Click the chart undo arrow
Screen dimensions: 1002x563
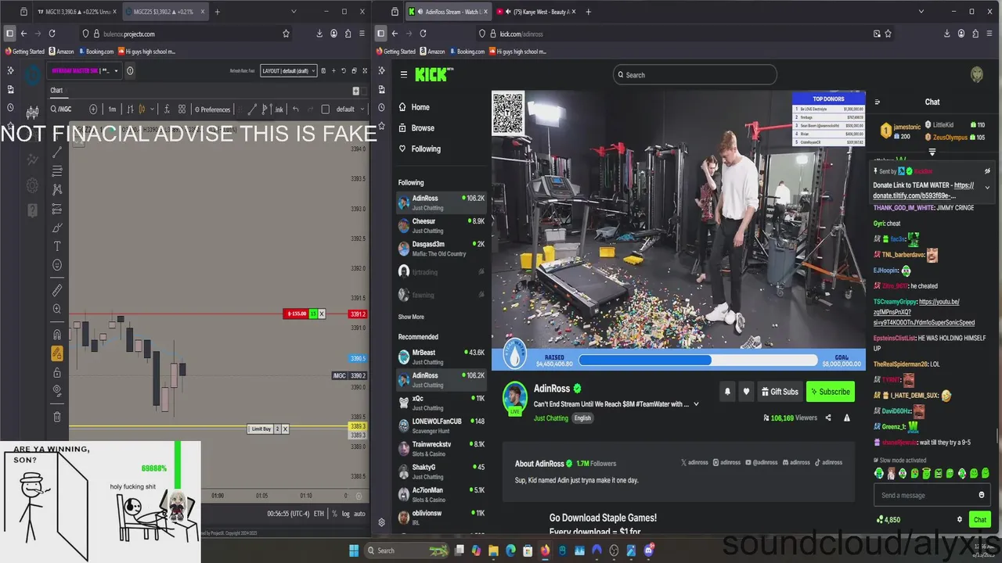point(295,109)
